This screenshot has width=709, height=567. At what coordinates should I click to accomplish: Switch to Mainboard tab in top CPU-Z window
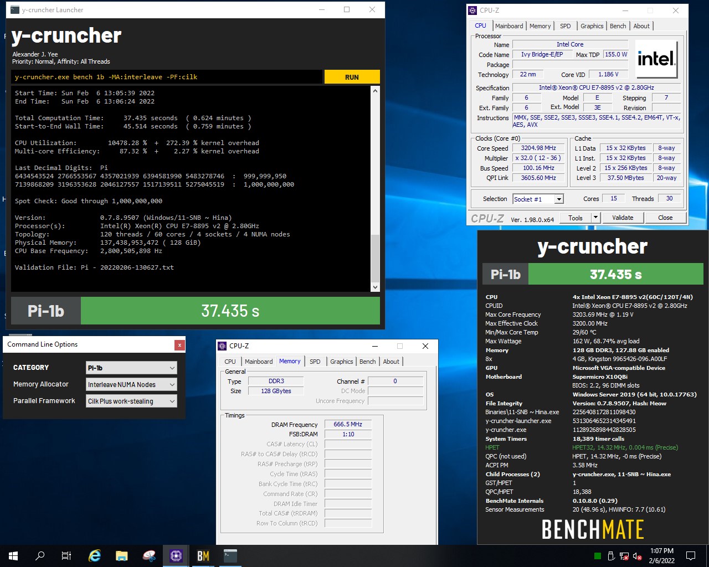coord(509,26)
